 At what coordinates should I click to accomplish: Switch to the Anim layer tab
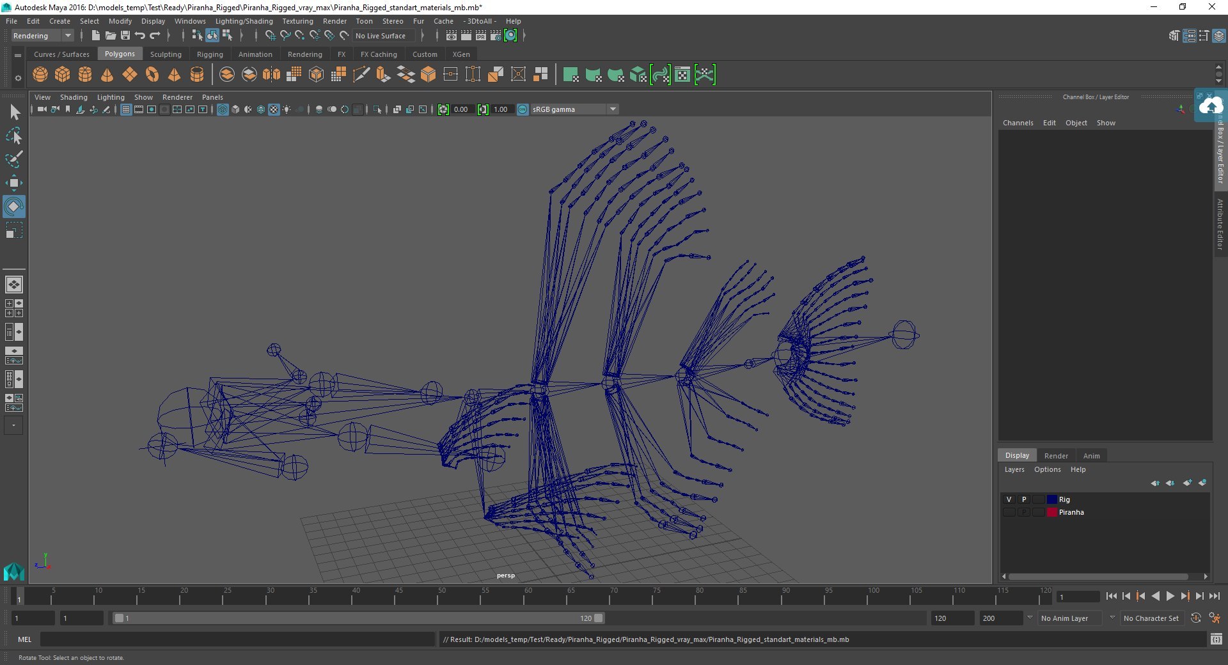(x=1091, y=456)
